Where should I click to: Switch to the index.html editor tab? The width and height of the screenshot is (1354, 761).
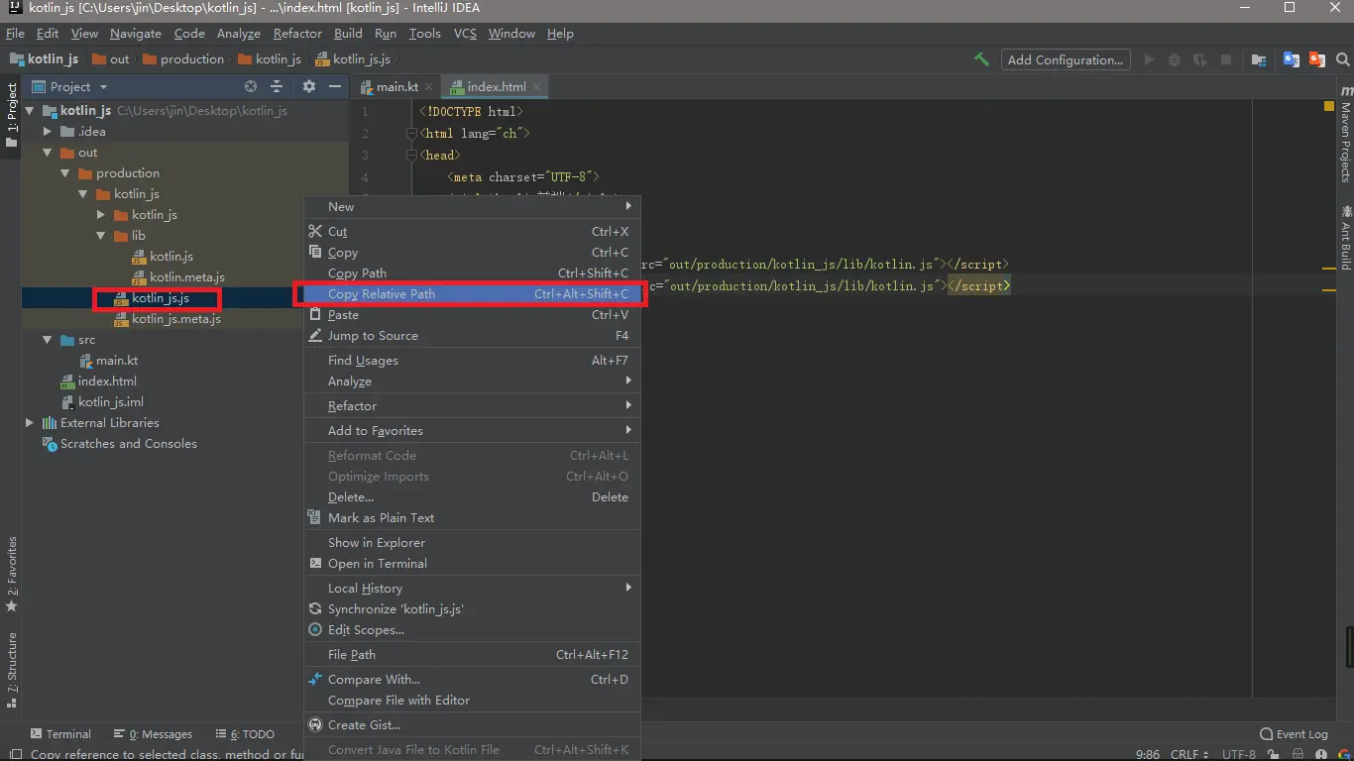[497, 87]
